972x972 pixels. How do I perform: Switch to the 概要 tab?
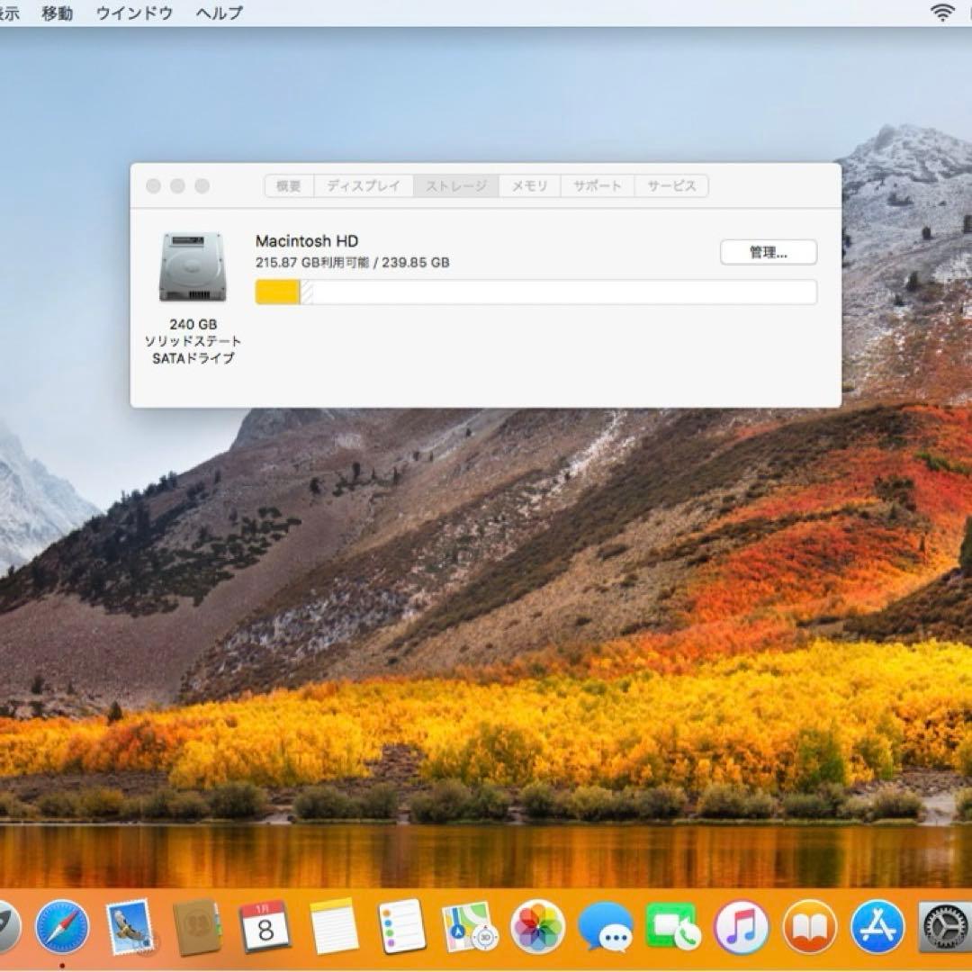(x=286, y=186)
